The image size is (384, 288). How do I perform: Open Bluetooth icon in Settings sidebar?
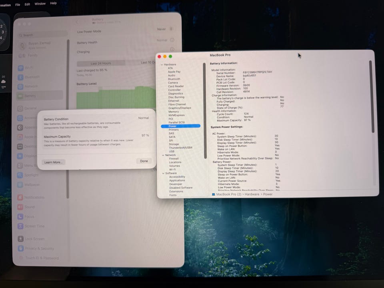pyautogui.click(x=20, y=77)
